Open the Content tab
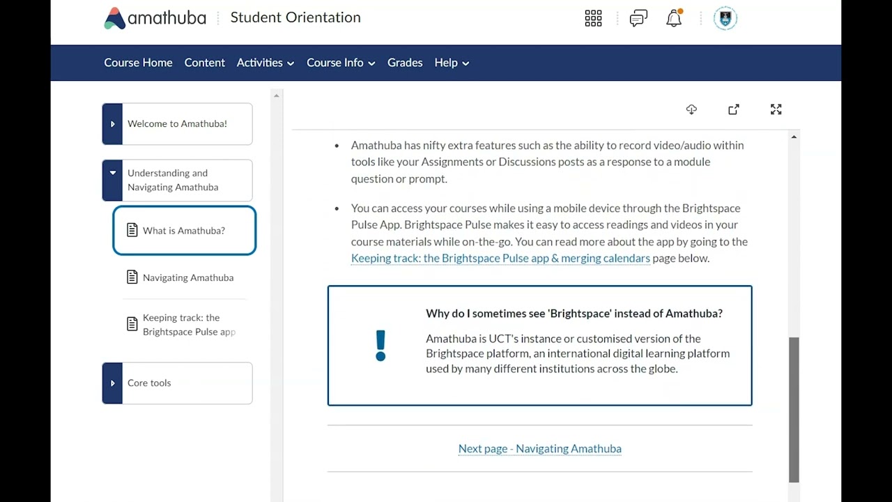 click(205, 63)
